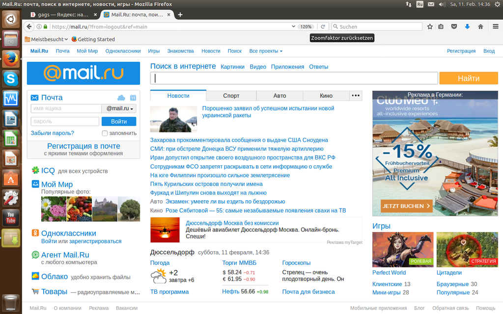Click the Войти login button

119,122
